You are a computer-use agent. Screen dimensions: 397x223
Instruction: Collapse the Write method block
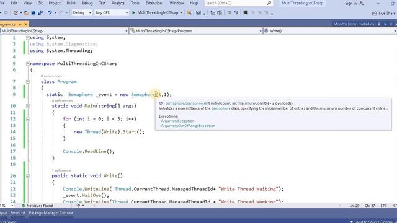pyautogui.click(x=27, y=176)
